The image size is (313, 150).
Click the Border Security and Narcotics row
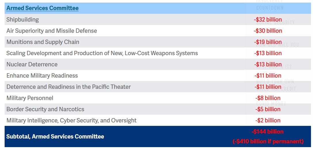click(45, 109)
